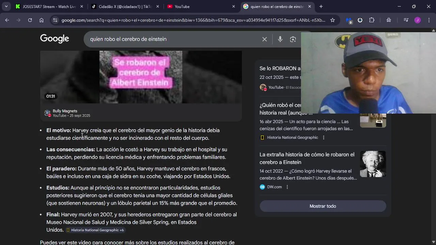Open the browser home page
436x245 pixels.
(41, 20)
